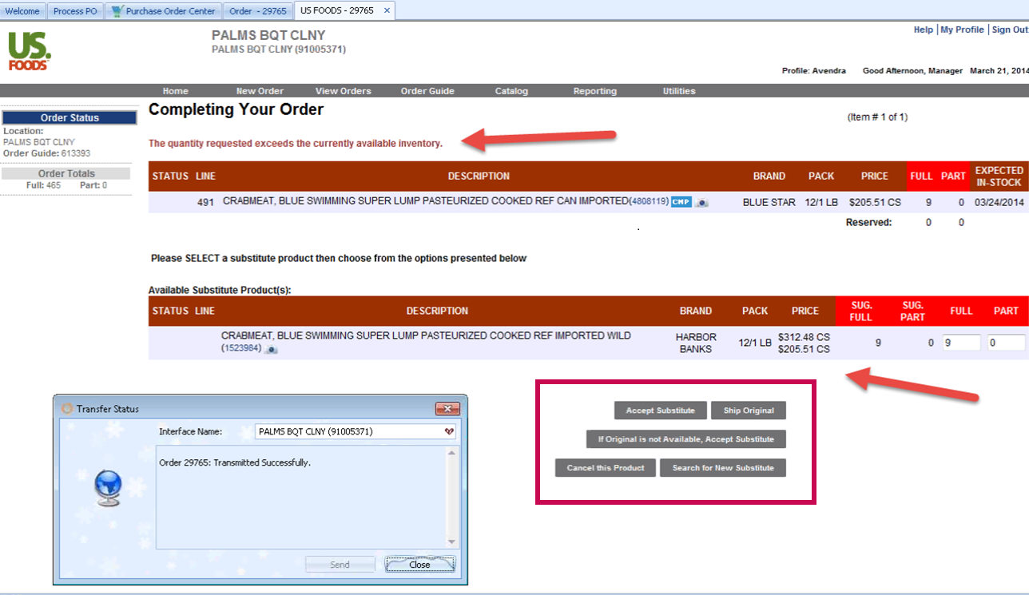This screenshot has height=595, width=1029.
Task: Open the Utilities menu
Action: (x=679, y=91)
